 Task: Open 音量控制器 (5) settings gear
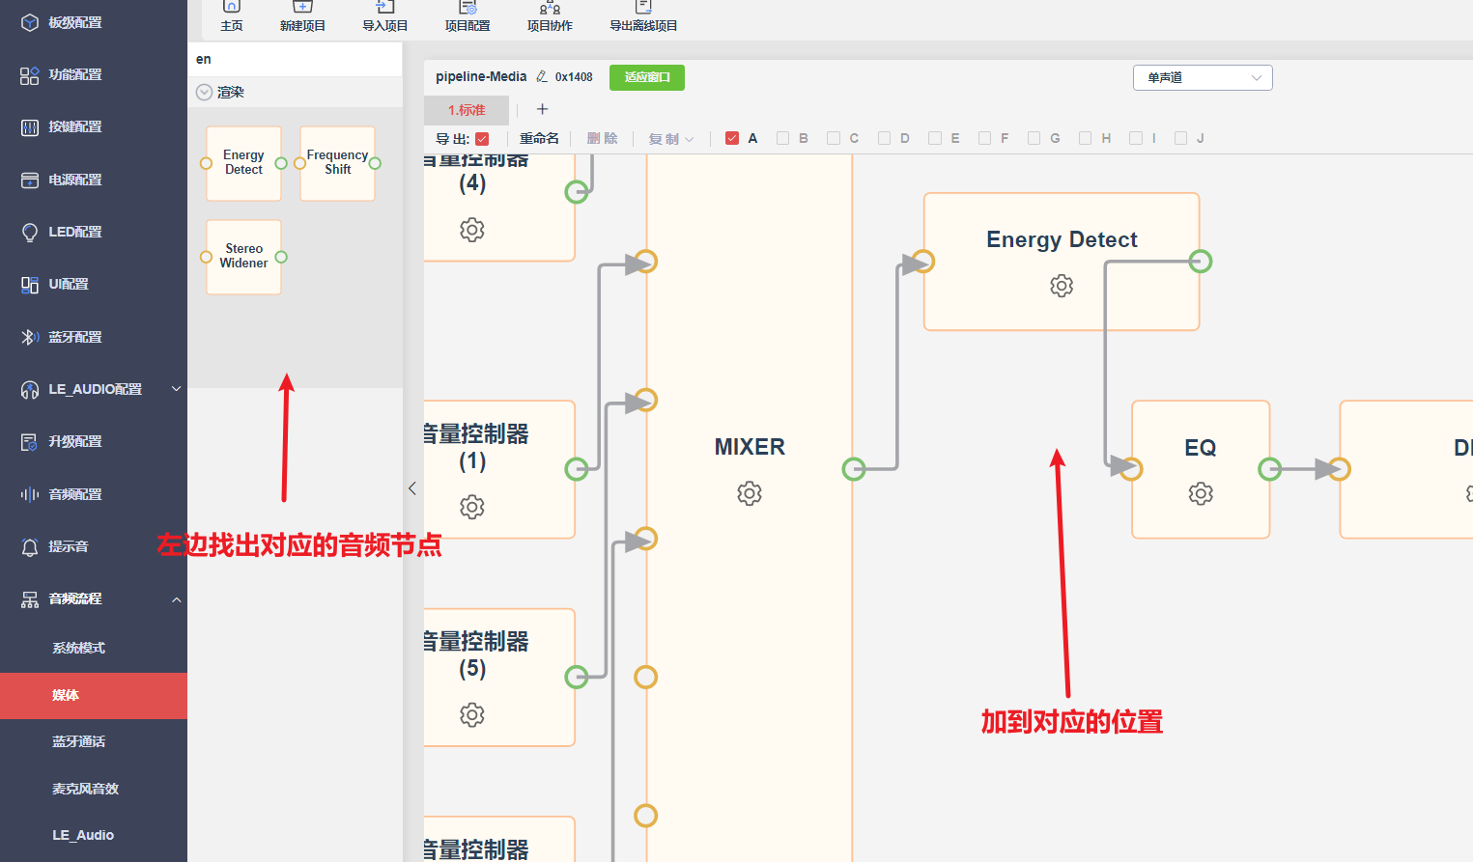pos(472,715)
